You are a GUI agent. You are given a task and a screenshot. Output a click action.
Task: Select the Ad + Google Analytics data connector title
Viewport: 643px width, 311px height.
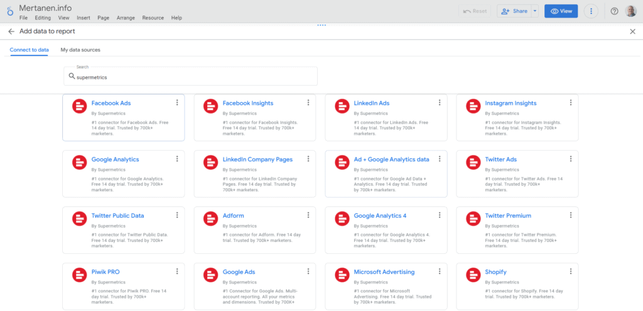click(x=391, y=160)
